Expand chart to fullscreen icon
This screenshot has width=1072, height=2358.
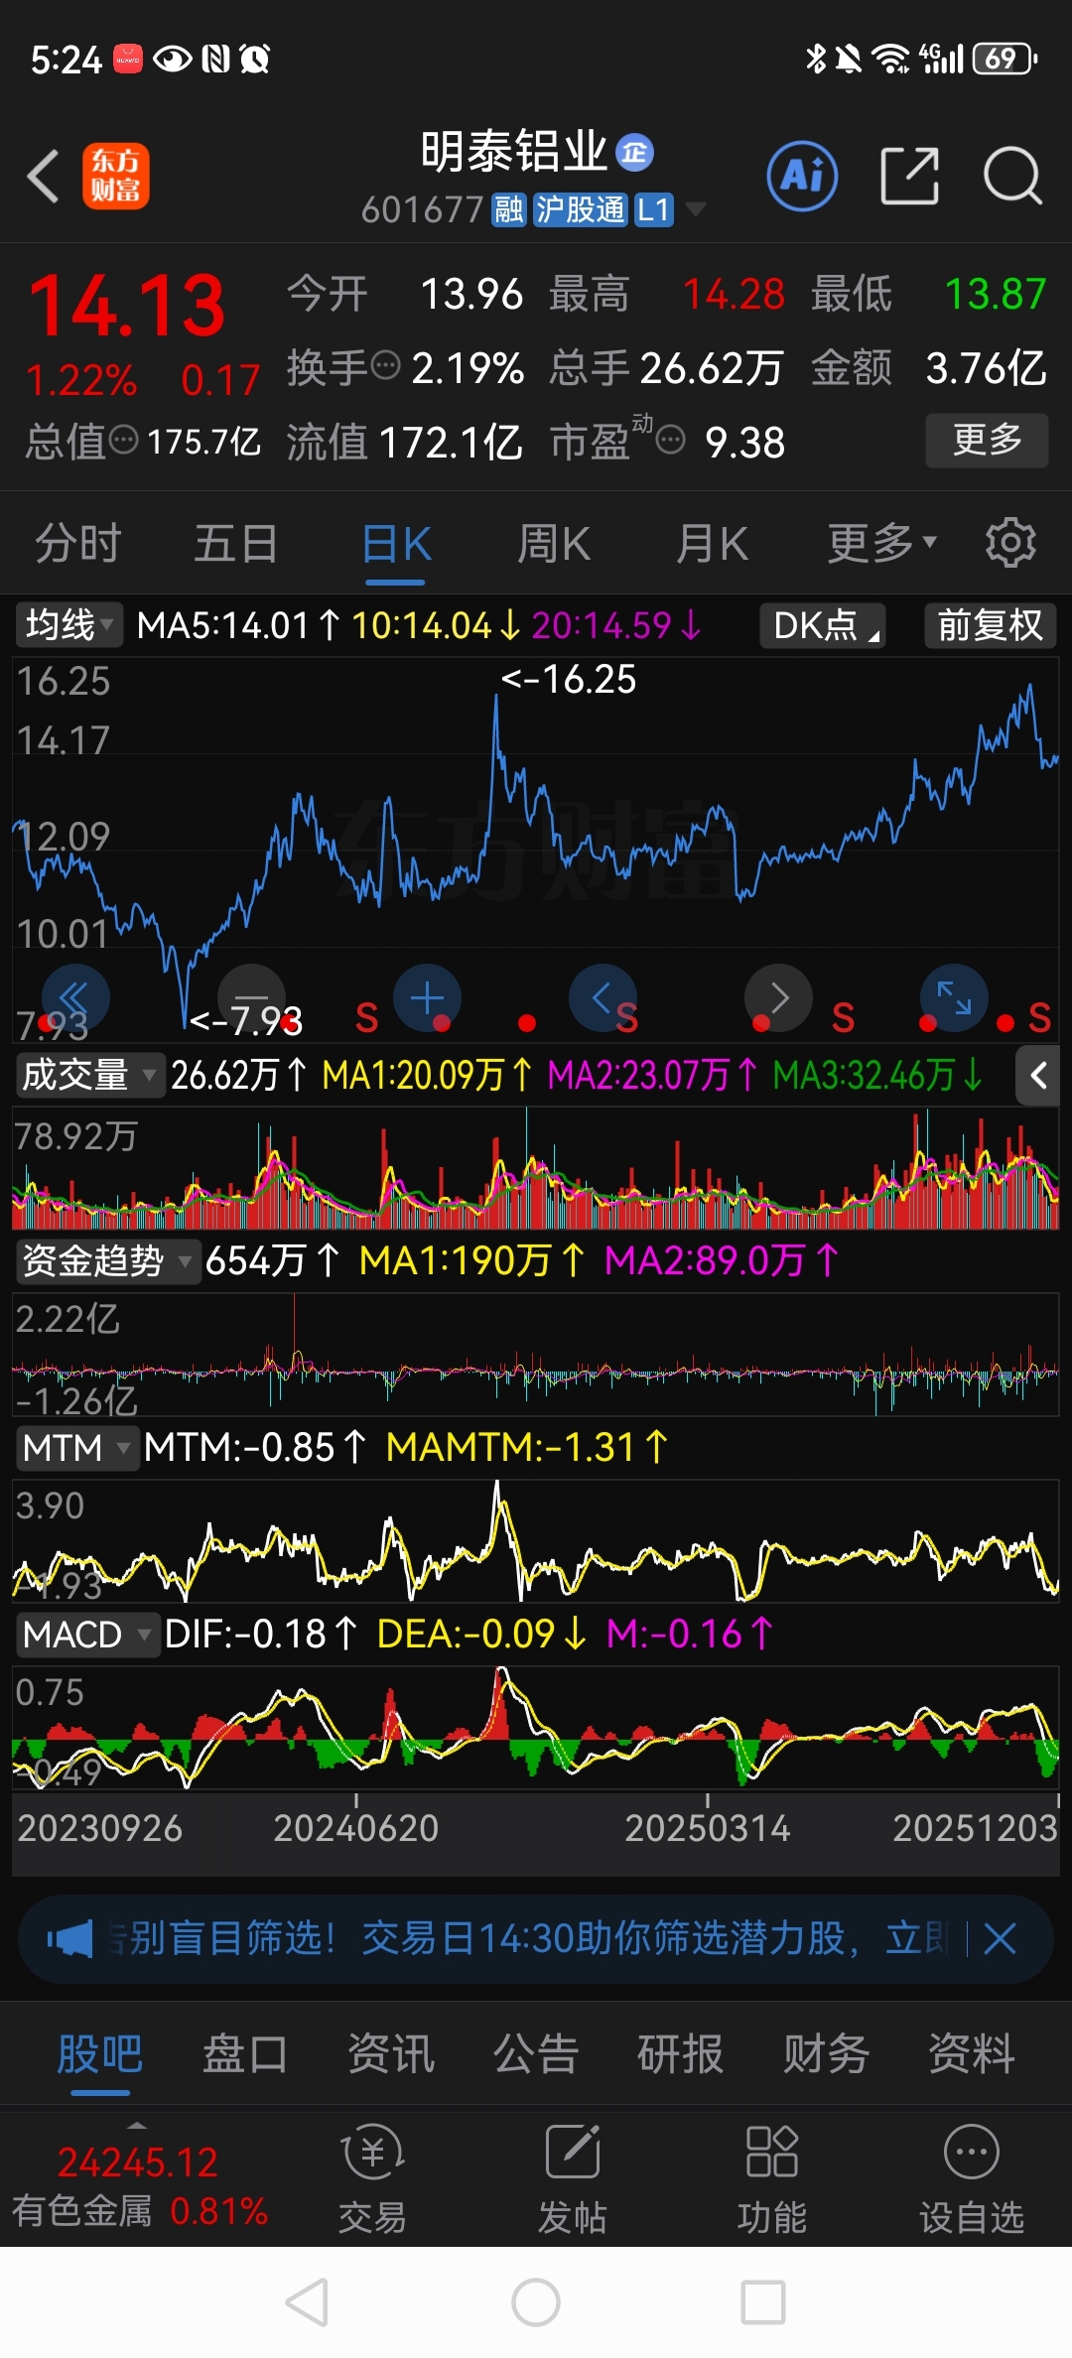point(954,997)
